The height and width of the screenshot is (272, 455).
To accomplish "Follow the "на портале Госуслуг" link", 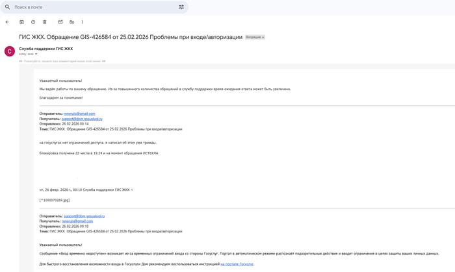I will click(x=237, y=264).
